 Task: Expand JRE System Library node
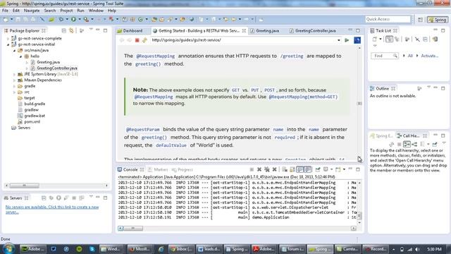click(x=14, y=74)
